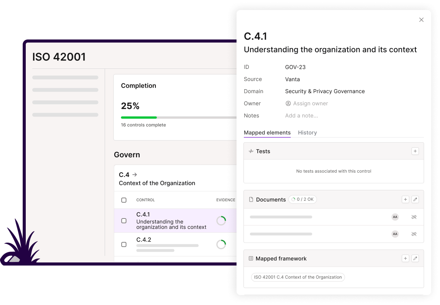Click the AA avatar on the second document row
The width and height of the screenshot is (440, 305).
point(395,234)
